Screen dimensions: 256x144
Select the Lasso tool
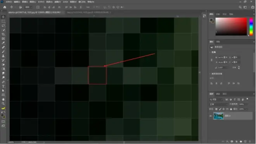3,26
